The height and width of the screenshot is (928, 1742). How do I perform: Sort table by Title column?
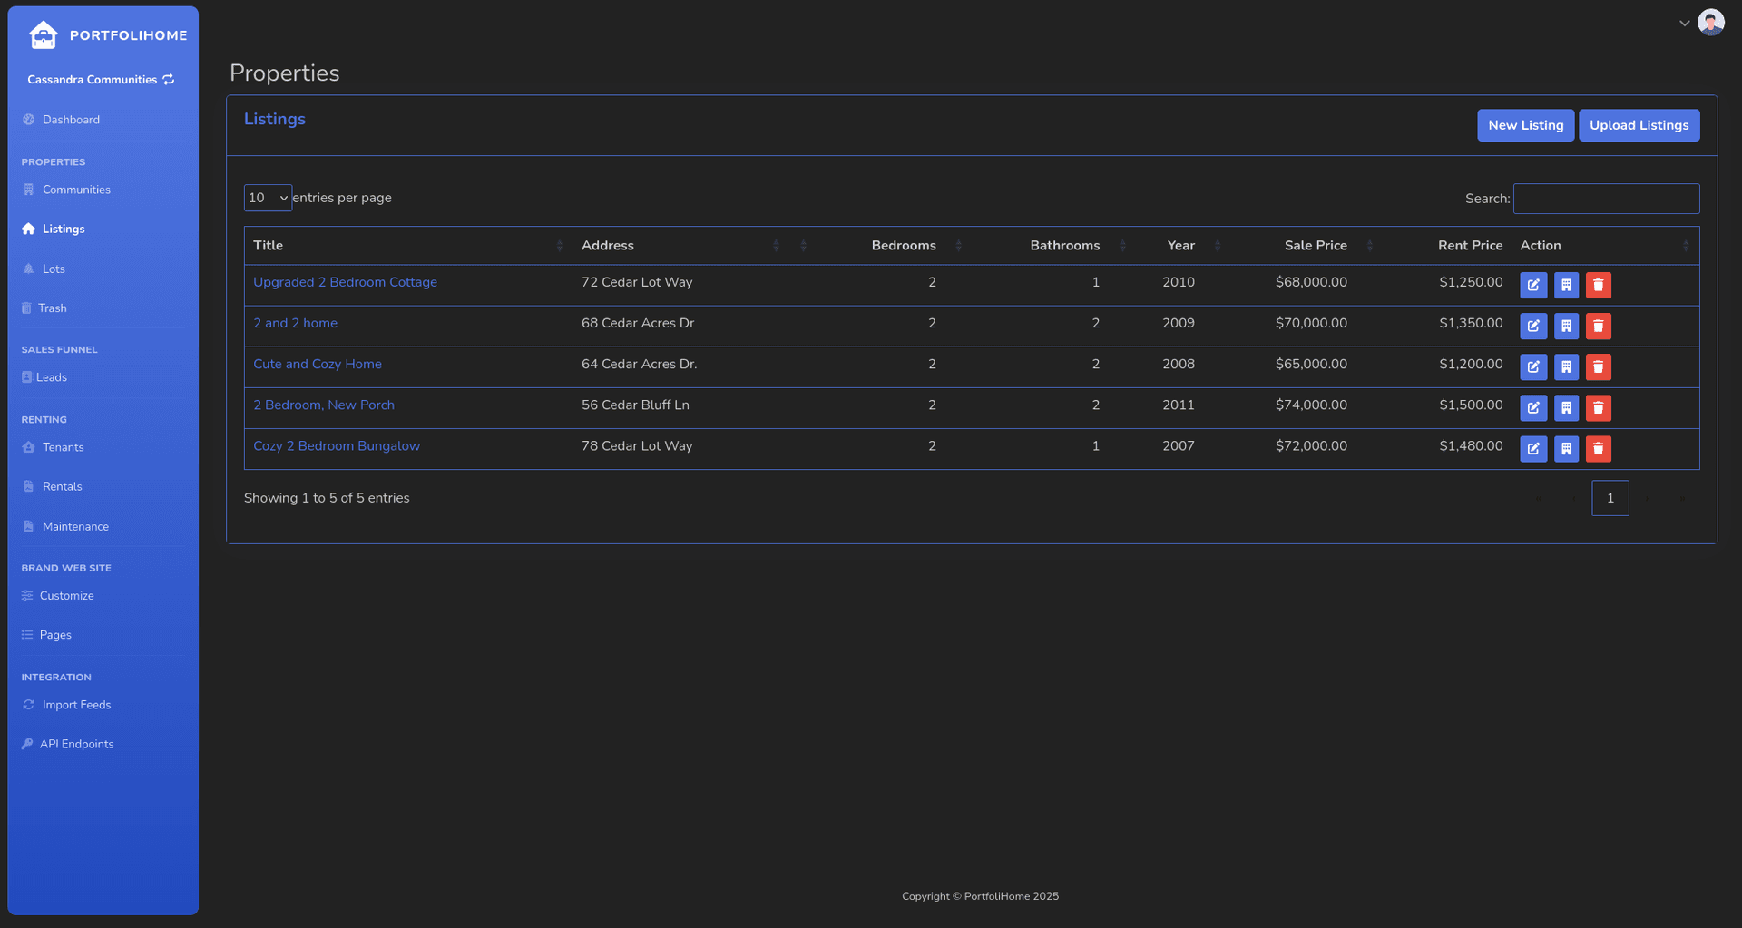[269, 246]
